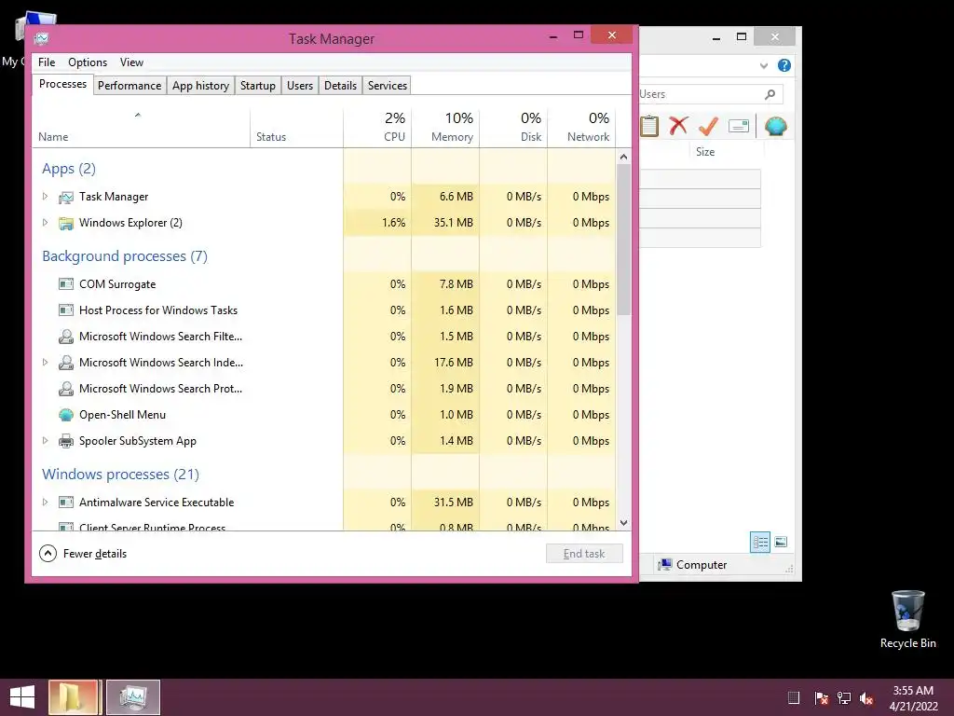Switch Explorer to details view icon
The width and height of the screenshot is (954, 716).
(x=760, y=542)
